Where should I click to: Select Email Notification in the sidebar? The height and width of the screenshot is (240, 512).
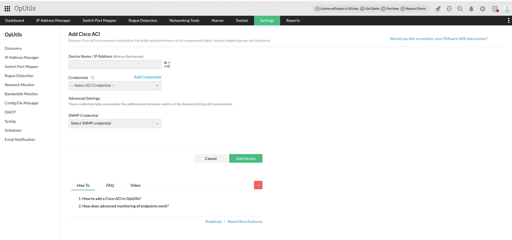[20, 139]
